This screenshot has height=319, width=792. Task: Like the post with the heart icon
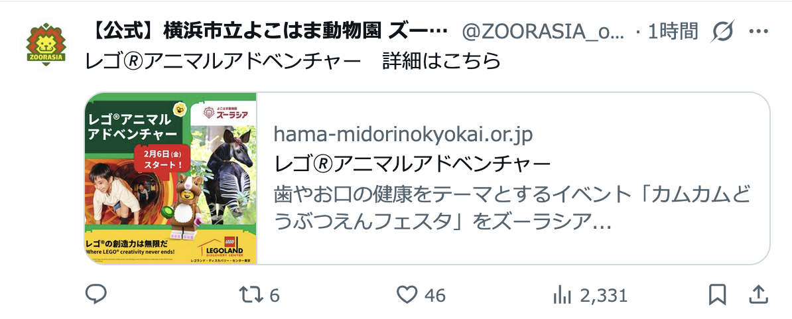click(x=407, y=294)
